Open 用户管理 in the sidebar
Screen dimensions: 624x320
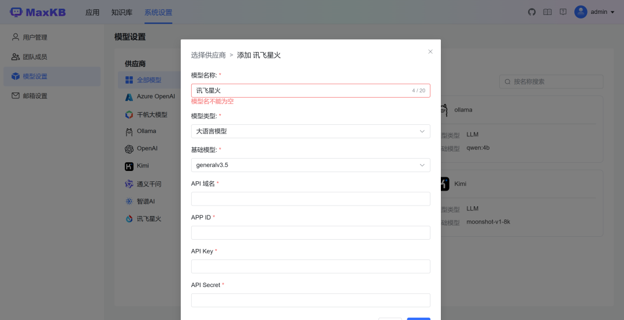[52, 37]
